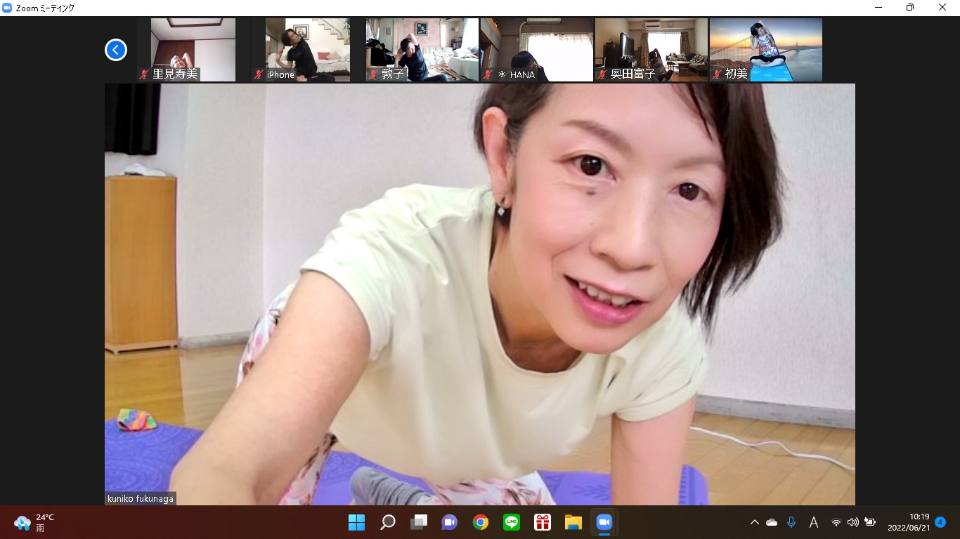Select 奥田富子 participant thumbnail
The image size is (960, 539).
coord(651,50)
